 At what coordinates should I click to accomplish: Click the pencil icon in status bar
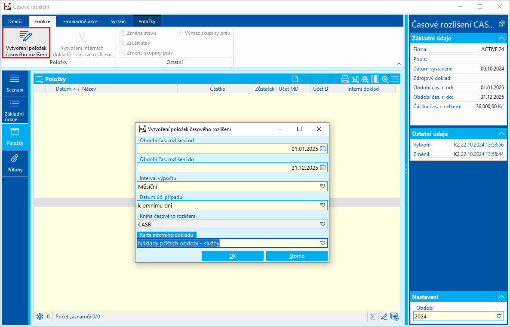click(x=384, y=316)
